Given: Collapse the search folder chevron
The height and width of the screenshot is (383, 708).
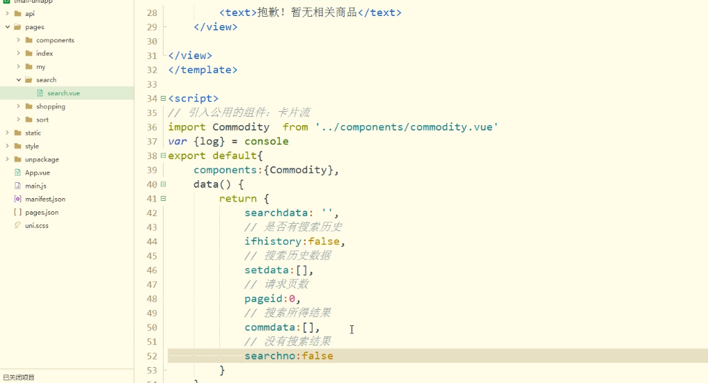Looking at the screenshot, I should click(19, 80).
